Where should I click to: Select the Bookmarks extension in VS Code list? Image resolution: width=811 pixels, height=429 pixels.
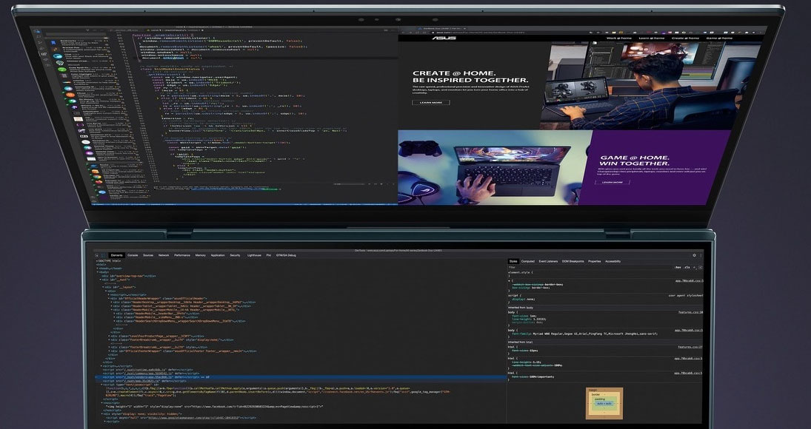pos(79,43)
